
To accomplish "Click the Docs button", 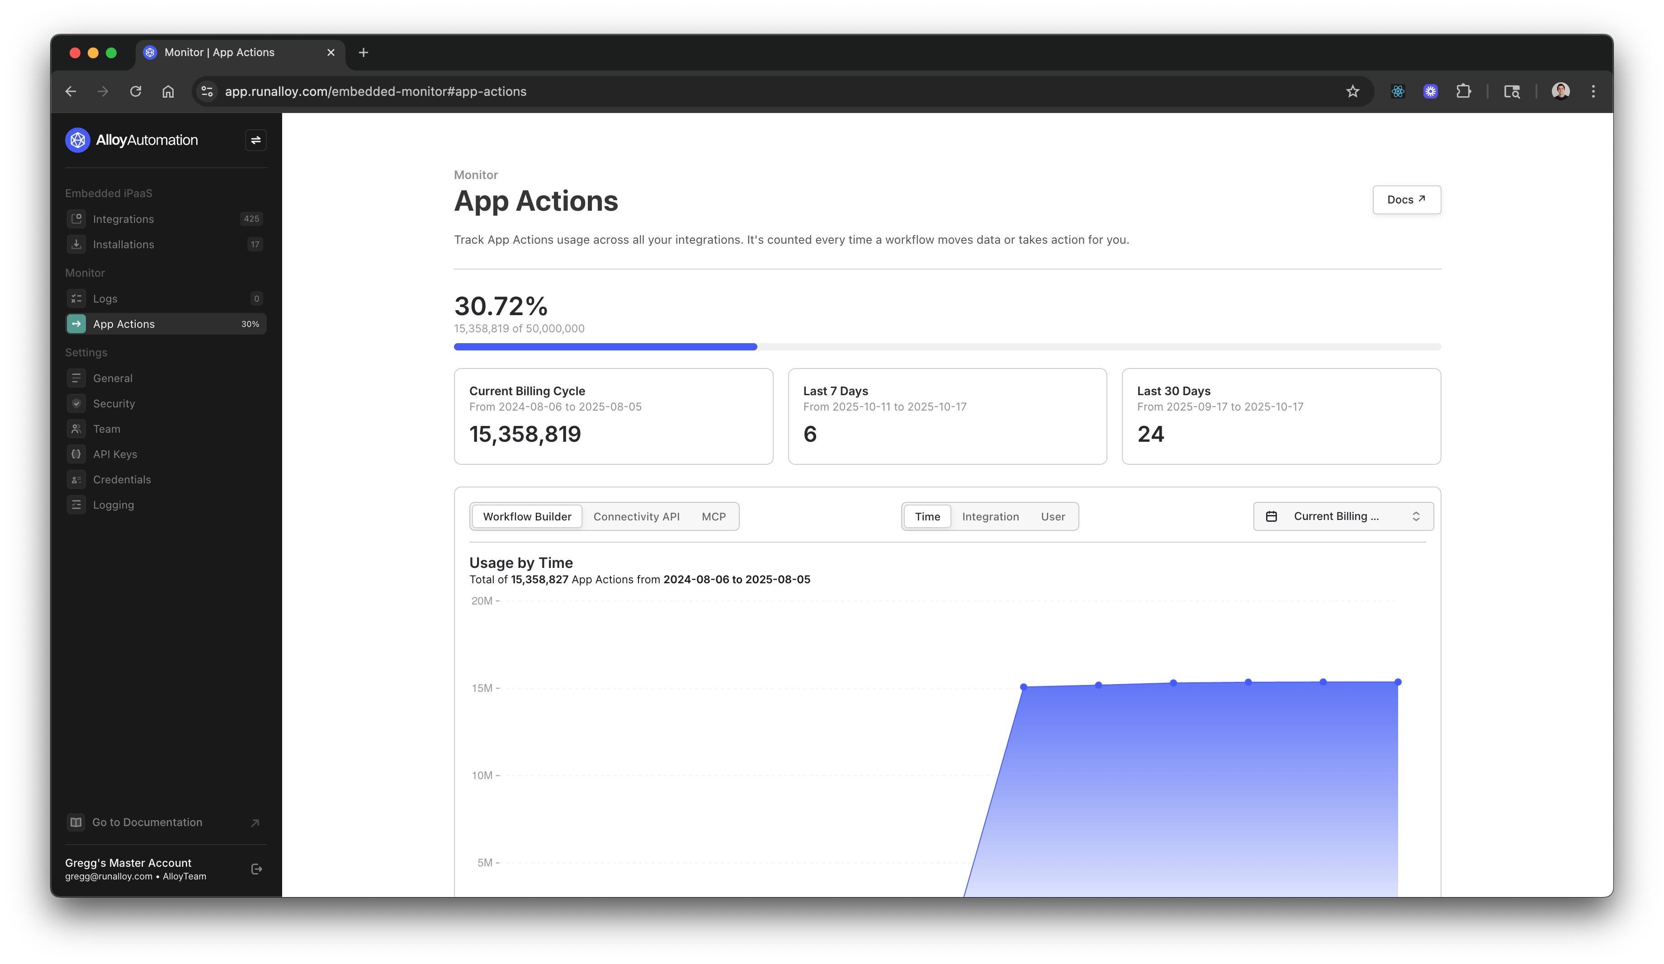I will click(1406, 199).
